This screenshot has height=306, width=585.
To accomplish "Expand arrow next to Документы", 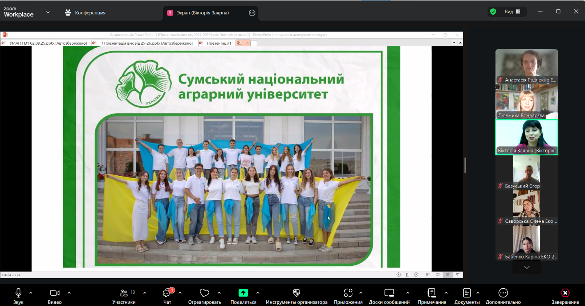I will click(478, 293).
